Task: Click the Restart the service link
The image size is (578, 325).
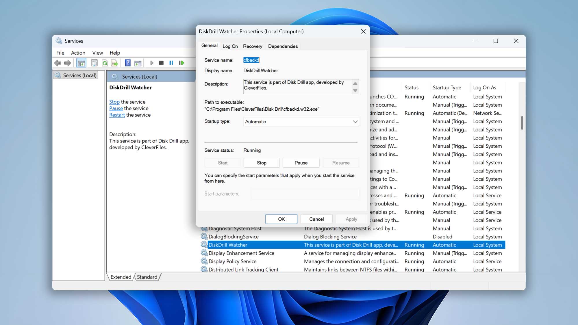Action: pos(117,115)
